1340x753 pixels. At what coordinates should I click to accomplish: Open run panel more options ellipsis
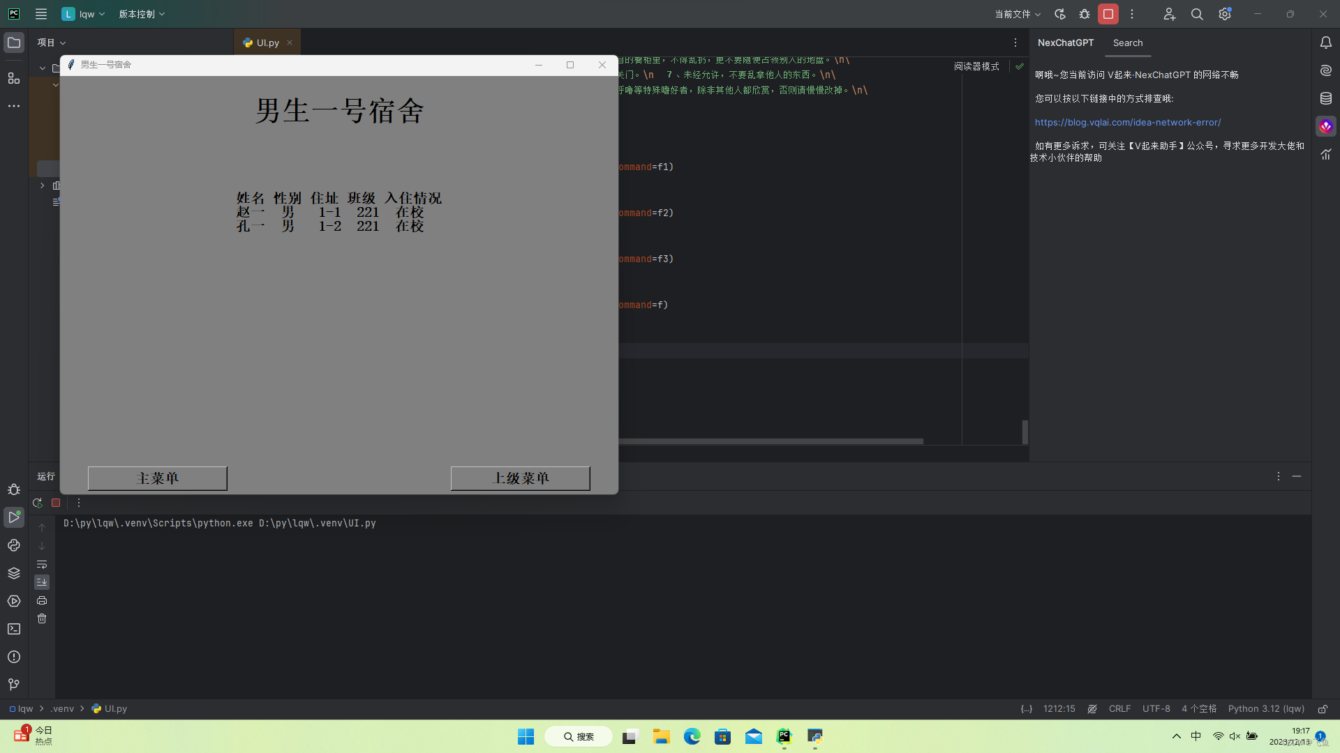pyautogui.click(x=79, y=503)
